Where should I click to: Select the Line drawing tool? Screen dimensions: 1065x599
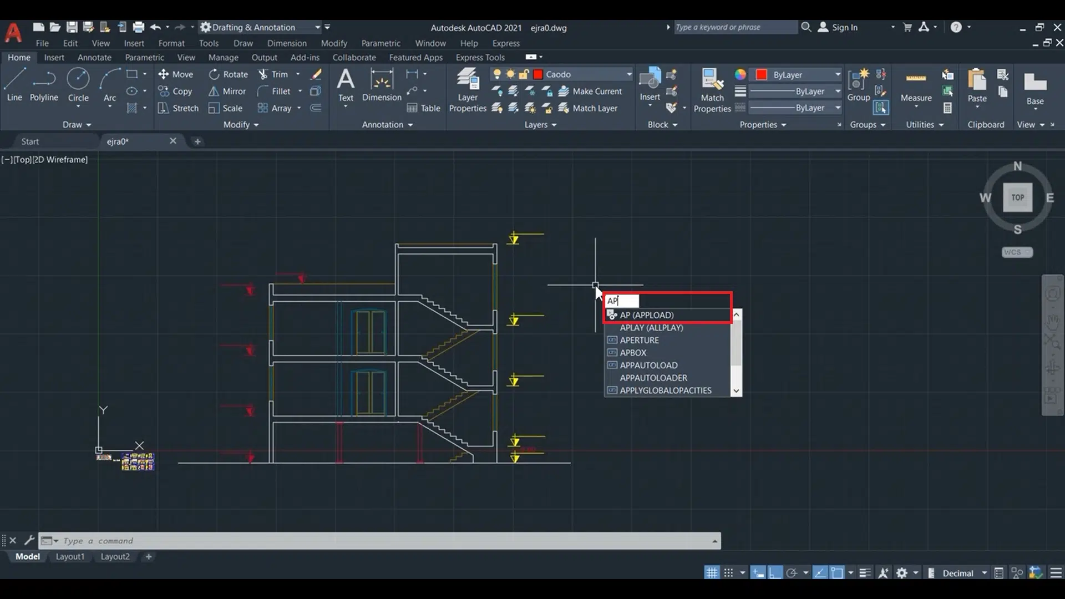tap(14, 84)
